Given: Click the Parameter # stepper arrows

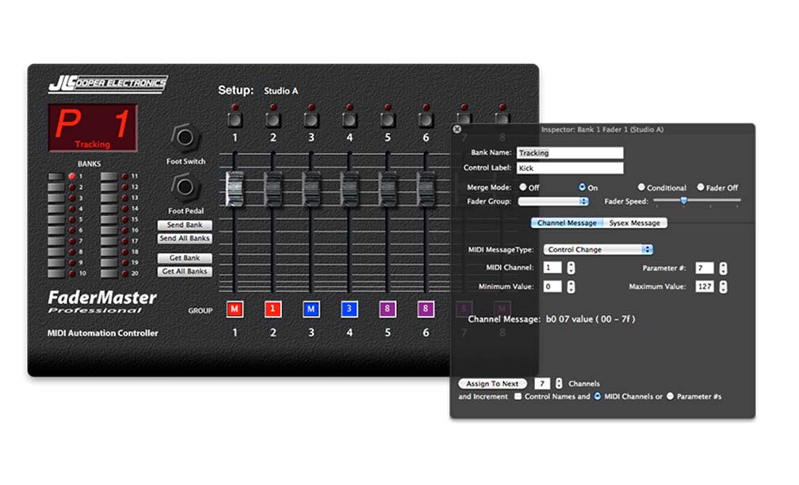Looking at the screenshot, I should (x=723, y=268).
